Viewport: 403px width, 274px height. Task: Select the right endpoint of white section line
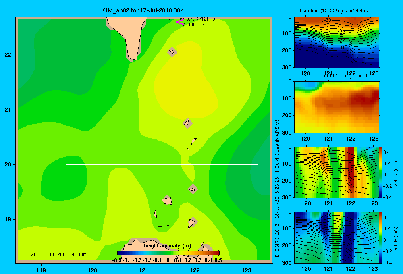[257, 164]
